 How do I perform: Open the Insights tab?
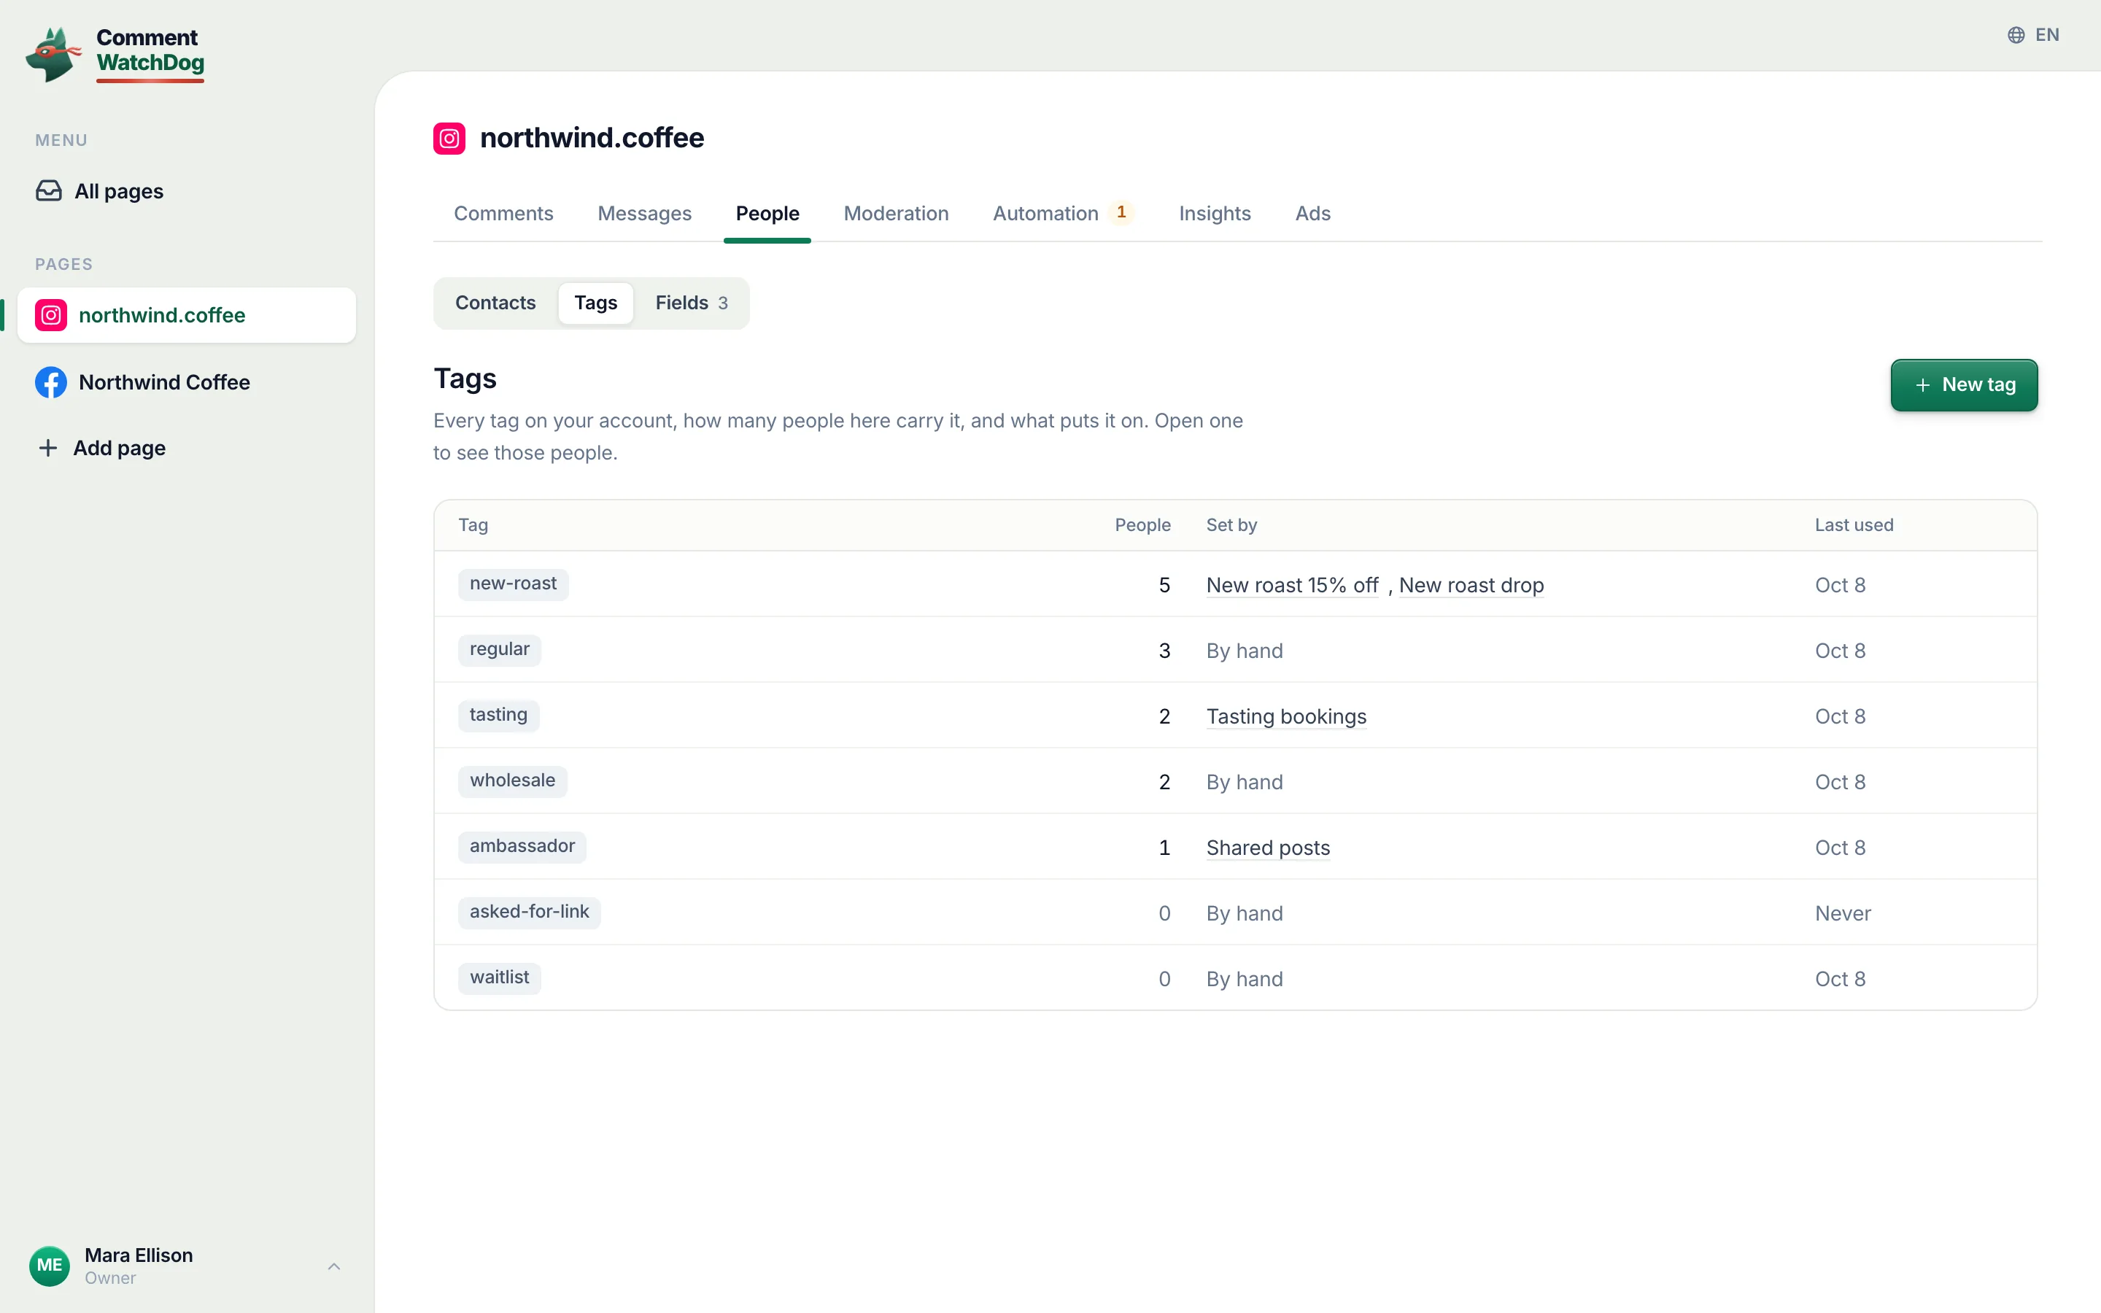point(1215,214)
